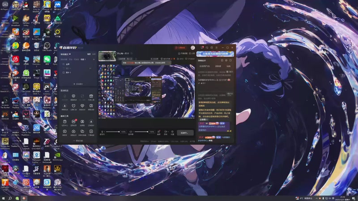Image resolution: width=358 pixels, height=201 pixels.
Task: Open the basic tool with red badge
Action: point(73,122)
